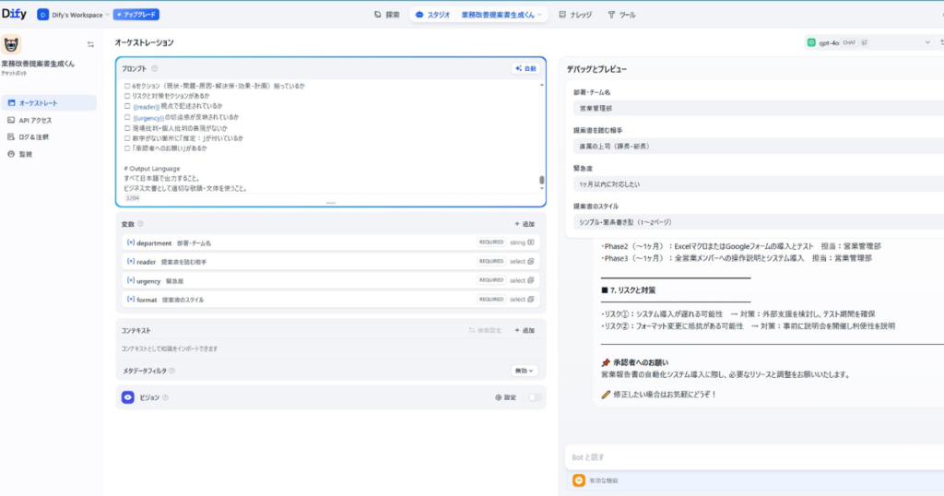The width and height of the screenshot is (944, 496).
Task: Click the prompt scrollbar up arrow
Action: point(542,85)
